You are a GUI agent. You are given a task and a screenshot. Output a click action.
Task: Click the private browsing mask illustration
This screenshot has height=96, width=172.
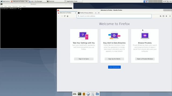tap(145, 35)
